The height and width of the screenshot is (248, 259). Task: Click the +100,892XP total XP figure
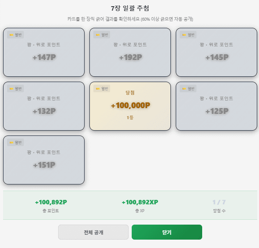tap(140, 202)
